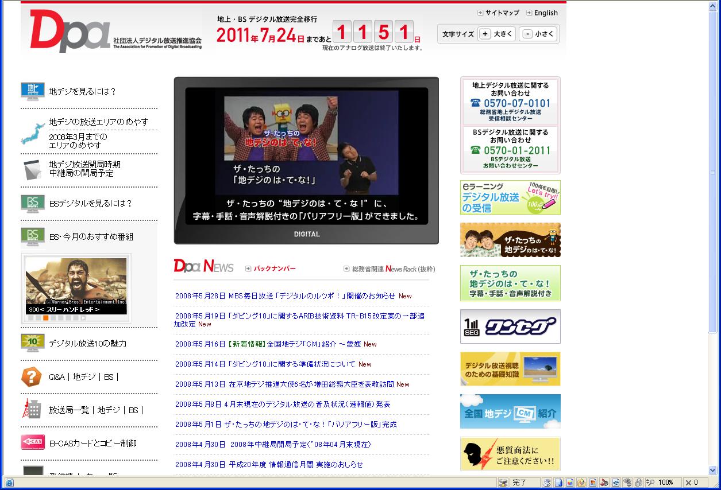Decrease text size with the - 小さく button

tap(538, 34)
